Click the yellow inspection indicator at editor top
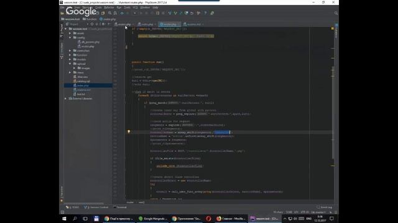Viewport: 398px width, 223px height. tap(333, 28)
